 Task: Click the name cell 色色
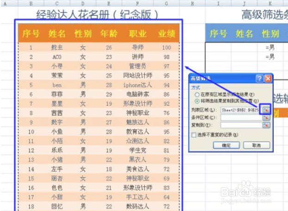coord(57,188)
